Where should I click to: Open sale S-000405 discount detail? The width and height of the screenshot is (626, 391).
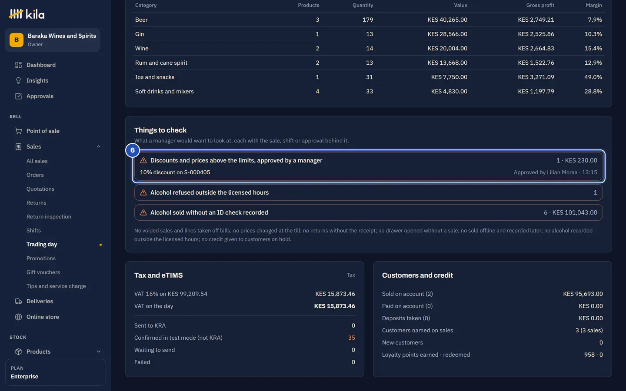(175, 172)
